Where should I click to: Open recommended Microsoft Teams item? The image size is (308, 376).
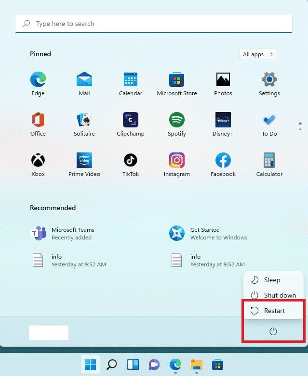[63, 233]
